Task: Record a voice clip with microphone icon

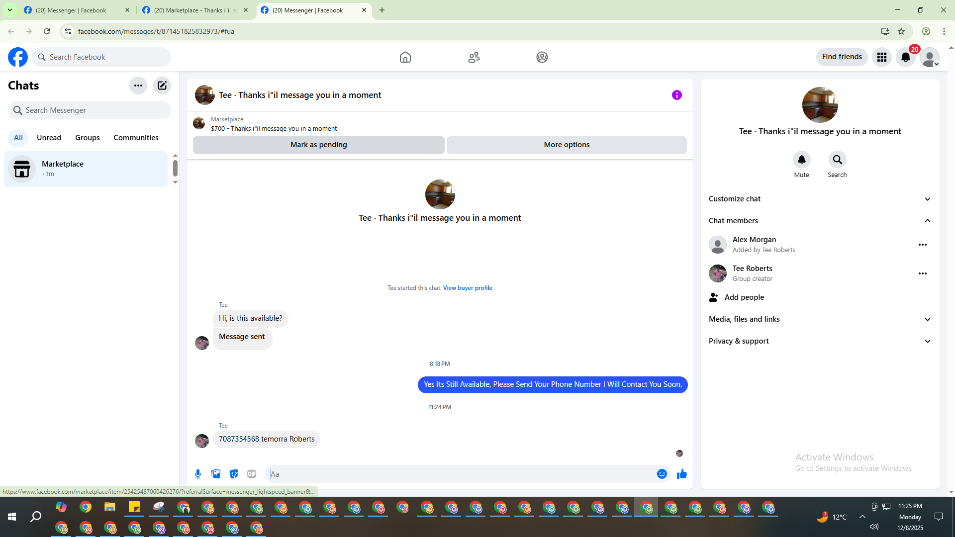Action: [x=198, y=474]
